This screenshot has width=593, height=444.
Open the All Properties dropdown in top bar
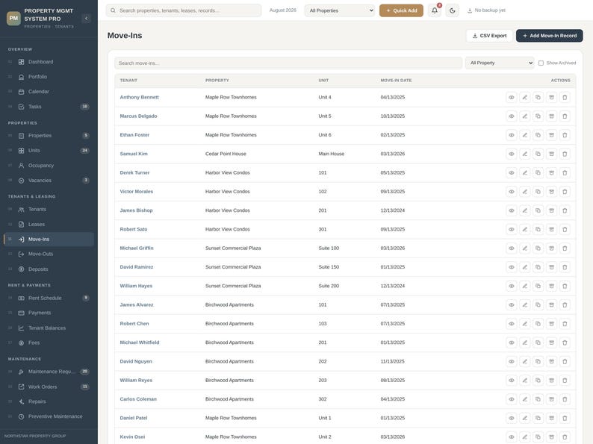339,10
